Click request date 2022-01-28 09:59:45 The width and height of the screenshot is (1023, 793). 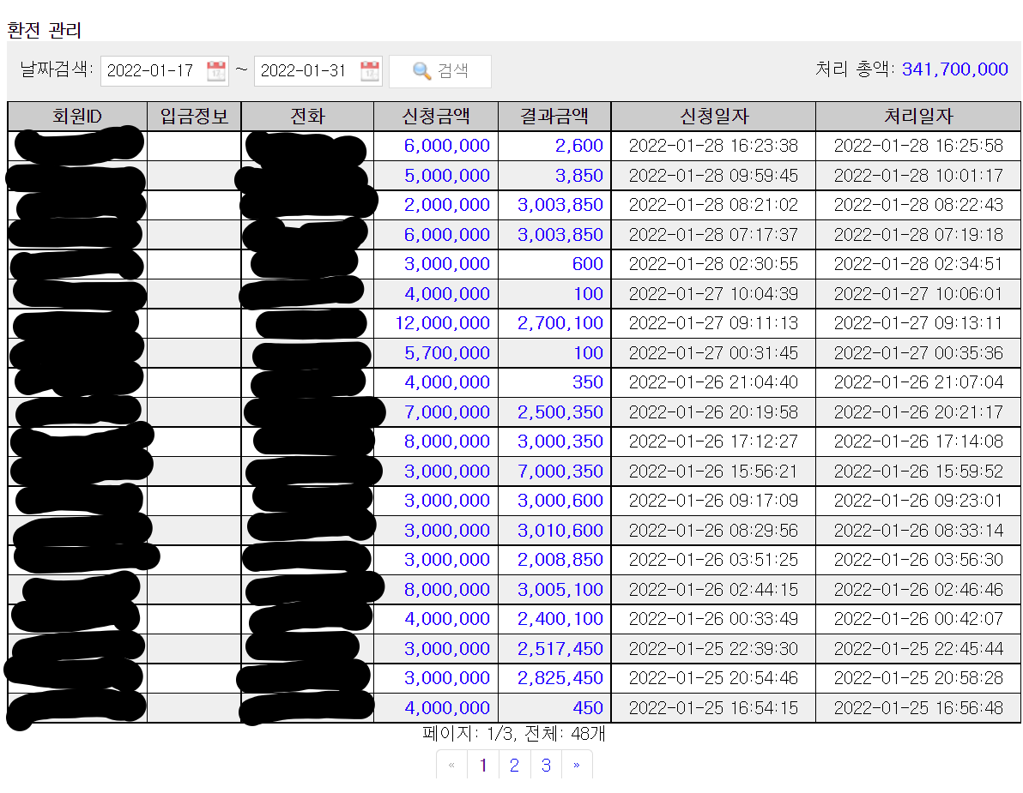tap(713, 176)
